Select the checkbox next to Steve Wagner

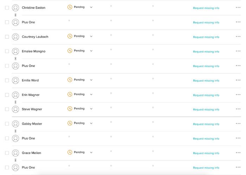(x=7, y=109)
